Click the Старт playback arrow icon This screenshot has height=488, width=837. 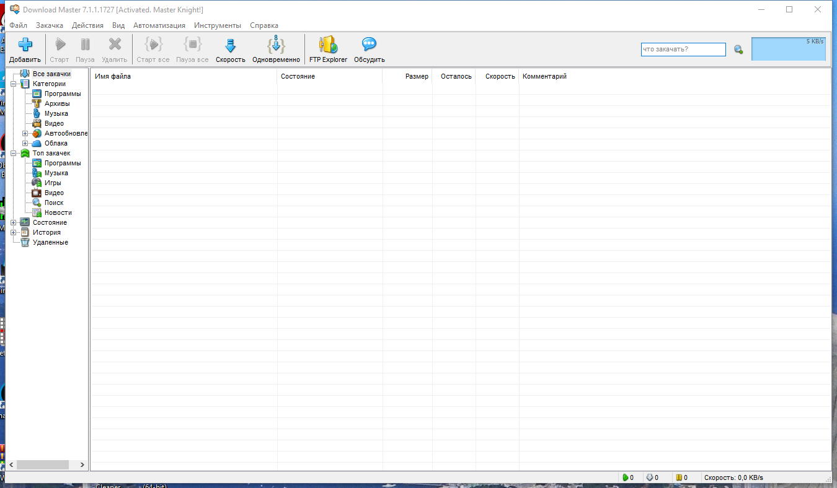60,43
